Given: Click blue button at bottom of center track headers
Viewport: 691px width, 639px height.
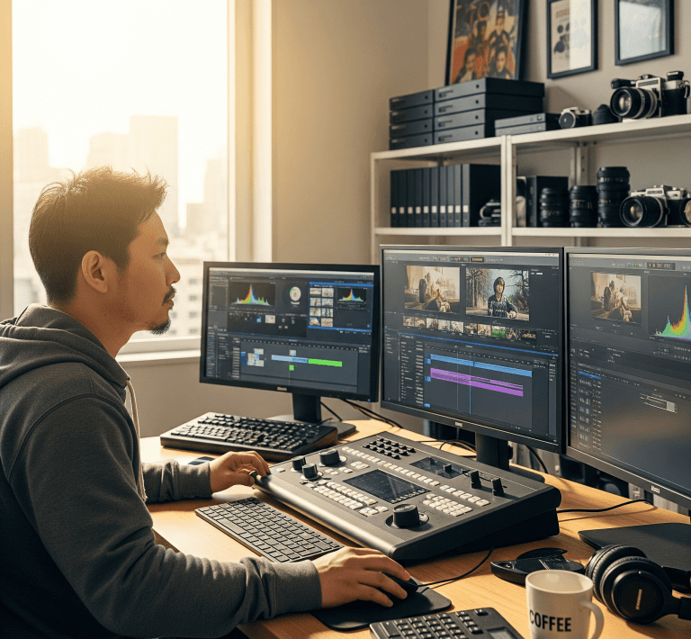Looking at the screenshot, I should (427, 405).
